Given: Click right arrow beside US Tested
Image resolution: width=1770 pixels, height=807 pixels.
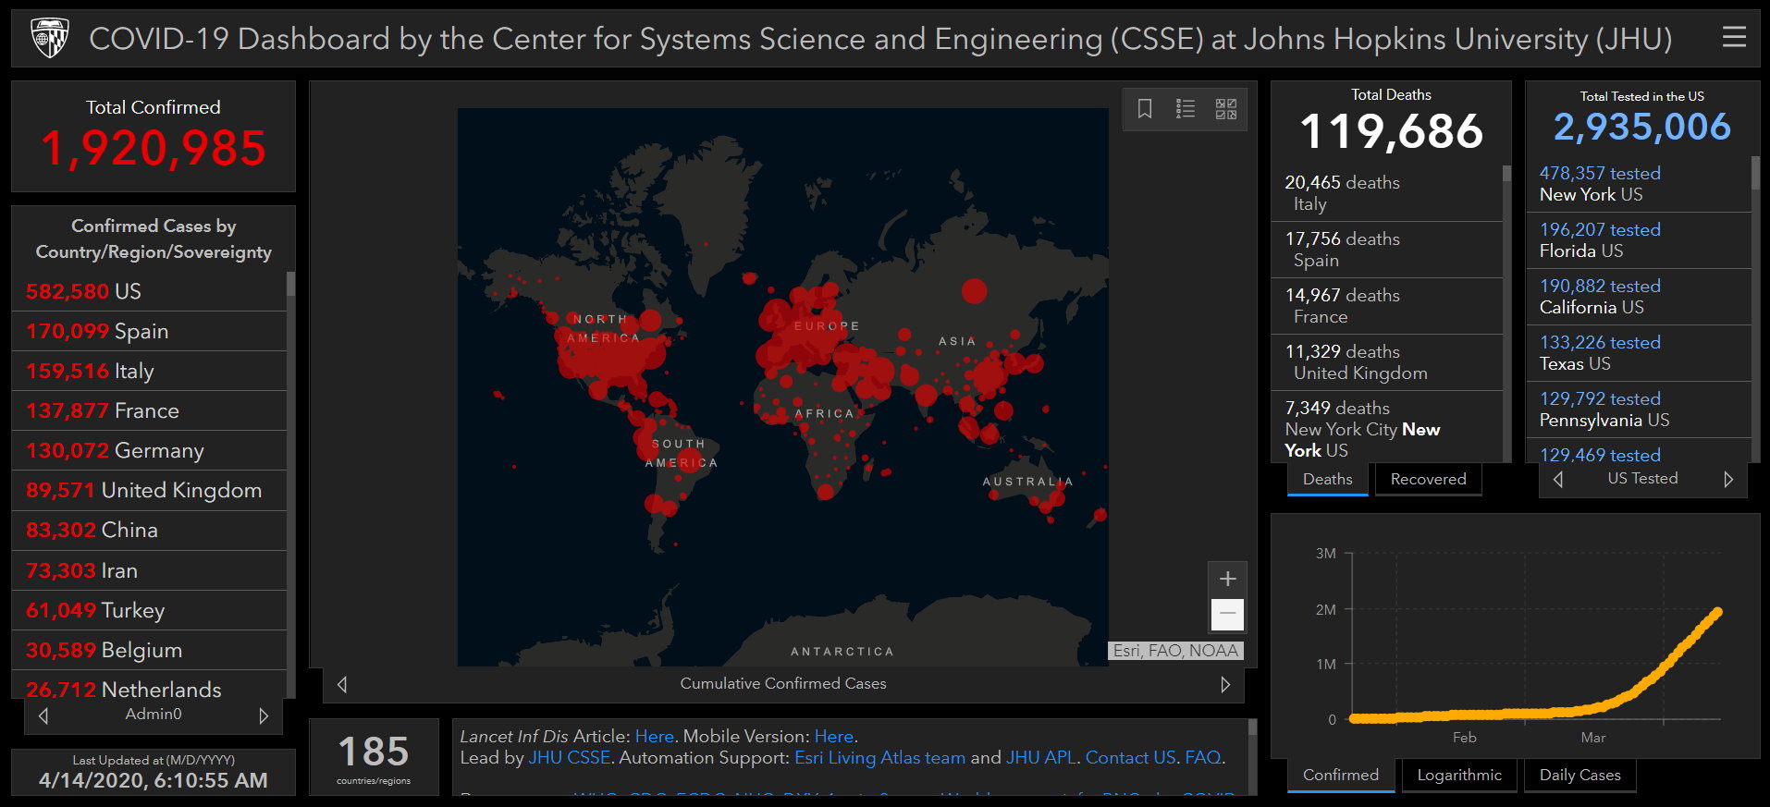Looking at the screenshot, I should tap(1728, 480).
